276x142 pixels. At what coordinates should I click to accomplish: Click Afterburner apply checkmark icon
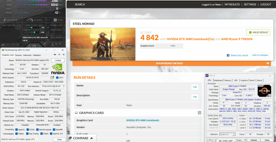click(x=39, y=46)
